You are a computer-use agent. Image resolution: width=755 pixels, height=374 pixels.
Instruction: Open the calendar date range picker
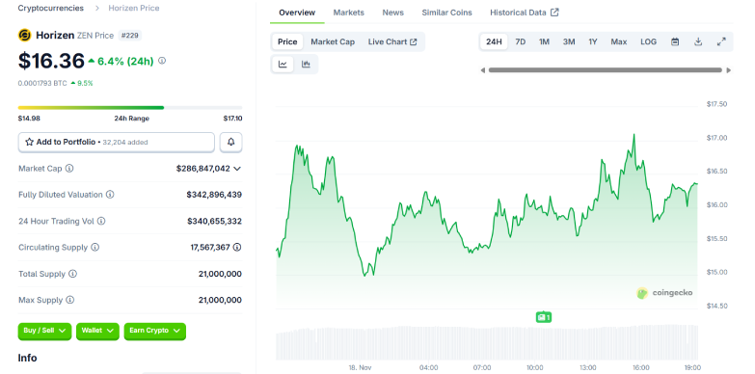(x=675, y=41)
